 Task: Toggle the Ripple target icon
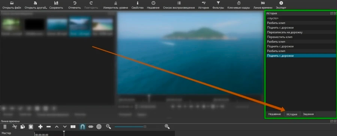(99, 127)
